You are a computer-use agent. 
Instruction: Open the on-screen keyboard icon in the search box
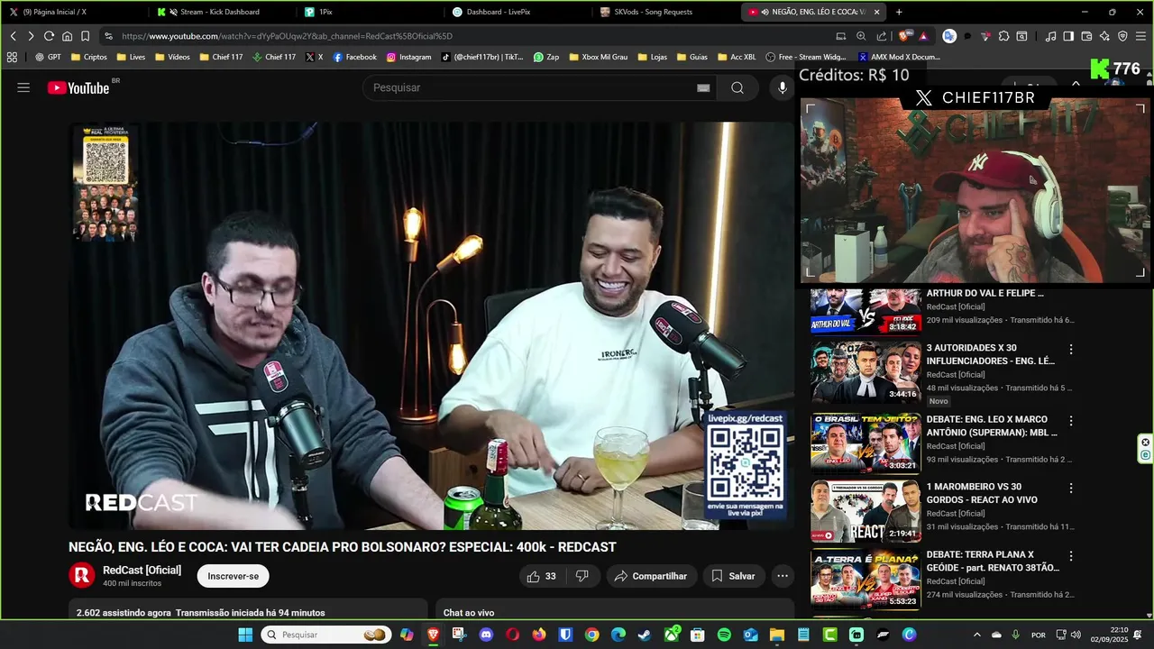[x=703, y=87]
